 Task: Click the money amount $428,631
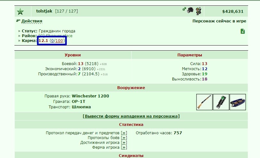coord(233,12)
